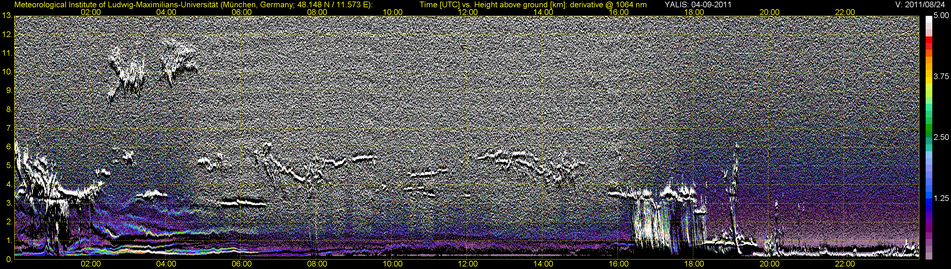The height and width of the screenshot is (269, 951).
Task: Click the 13 km height axis label
Action: click(7, 16)
